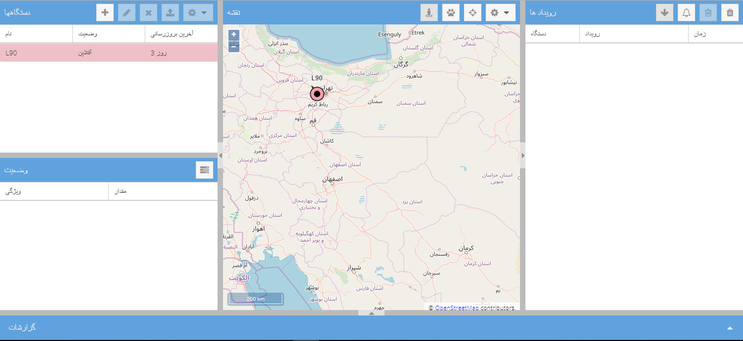Collapse the left panel using the splitter arrow
The width and height of the screenshot is (743, 341).
pos(220,155)
